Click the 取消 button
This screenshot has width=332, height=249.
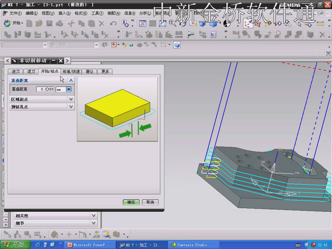tap(150, 202)
